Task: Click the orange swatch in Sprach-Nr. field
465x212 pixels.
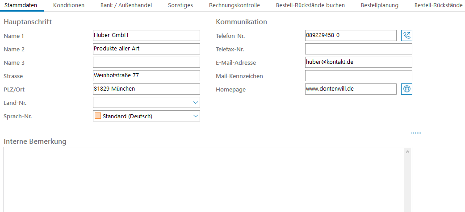Action: pos(98,116)
